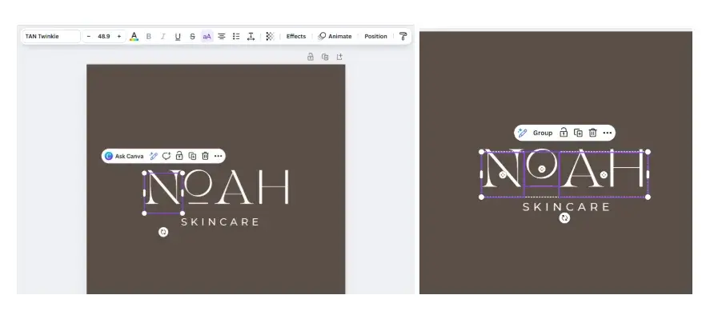
Task: Apply bulleted list formatting
Action: pos(236,37)
